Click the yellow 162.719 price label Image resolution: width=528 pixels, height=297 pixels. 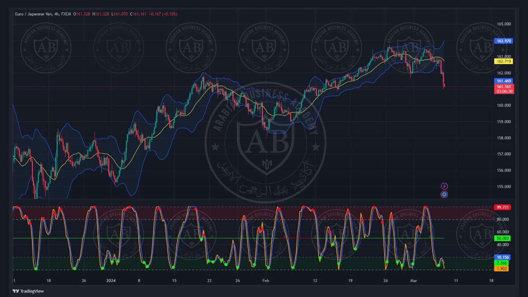point(503,61)
